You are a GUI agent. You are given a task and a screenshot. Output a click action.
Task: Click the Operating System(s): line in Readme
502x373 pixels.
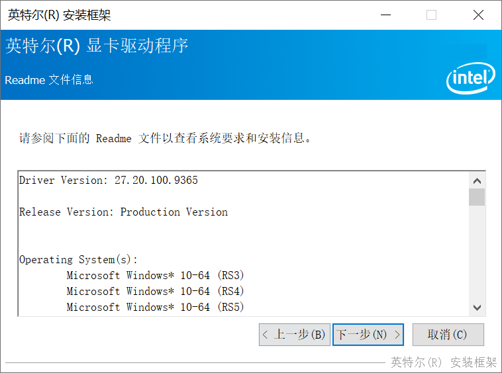click(78, 259)
